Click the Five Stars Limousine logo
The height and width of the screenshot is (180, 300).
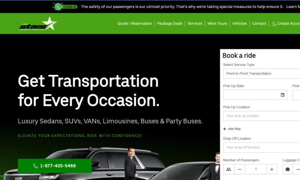[x=37, y=24]
